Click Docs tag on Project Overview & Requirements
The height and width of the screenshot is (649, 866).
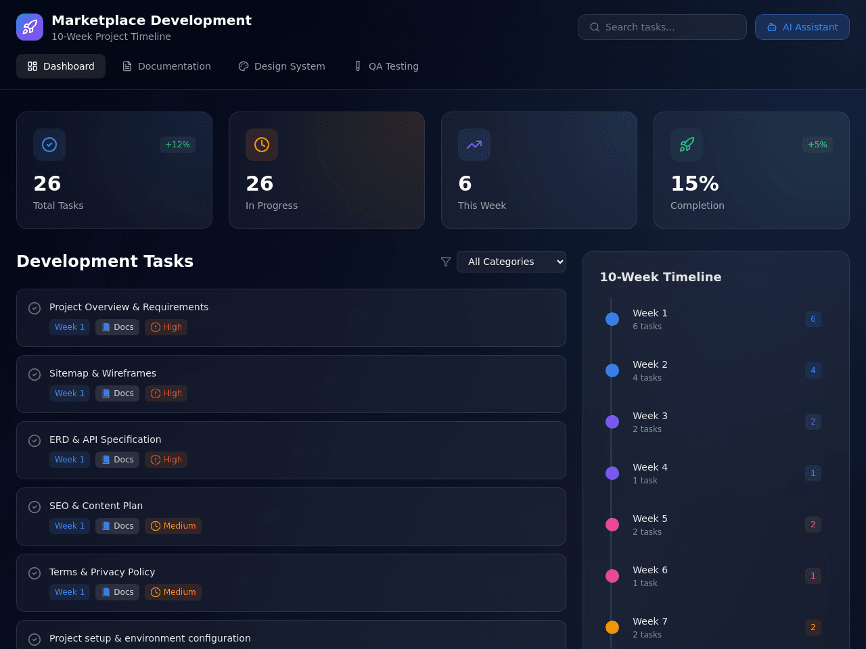click(x=117, y=327)
